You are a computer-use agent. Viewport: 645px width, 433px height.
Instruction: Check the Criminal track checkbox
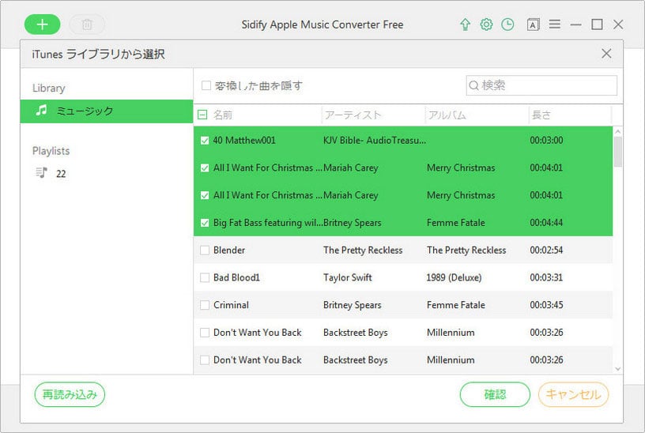coord(205,305)
